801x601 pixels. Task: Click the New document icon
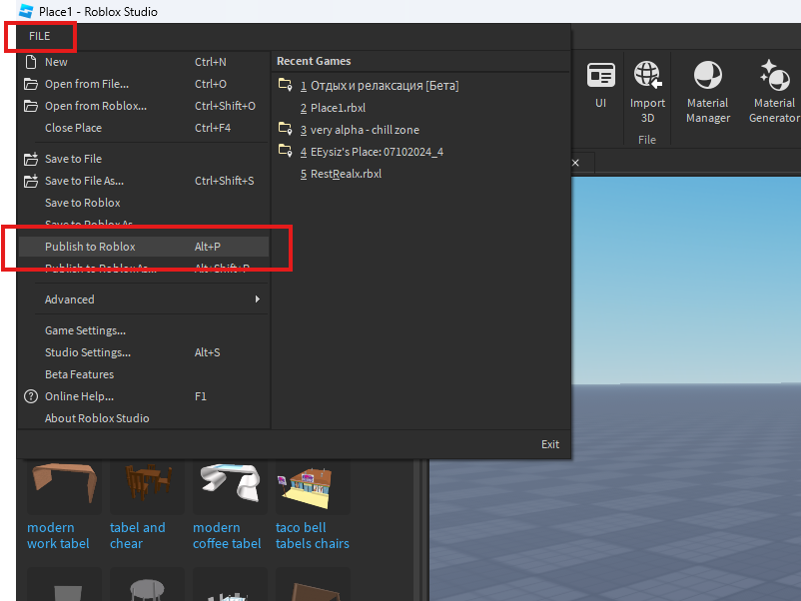(x=31, y=62)
